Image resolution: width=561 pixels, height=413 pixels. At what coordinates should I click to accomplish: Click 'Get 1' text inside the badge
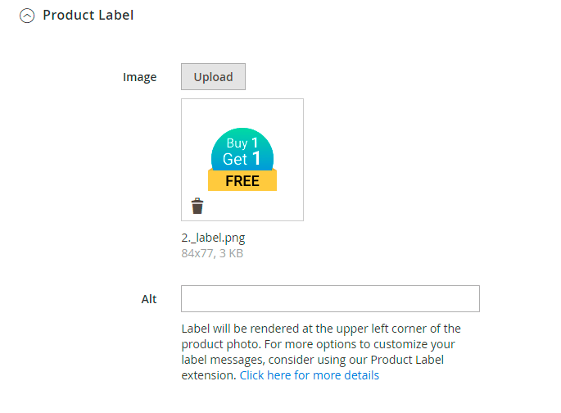click(x=242, y=159)
